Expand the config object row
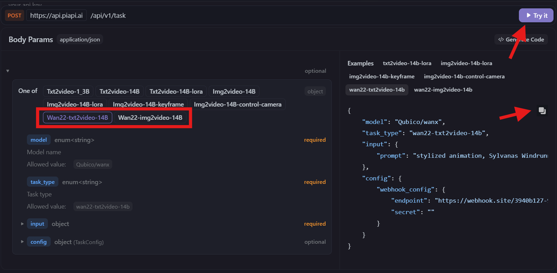 (x=22, y=242)
